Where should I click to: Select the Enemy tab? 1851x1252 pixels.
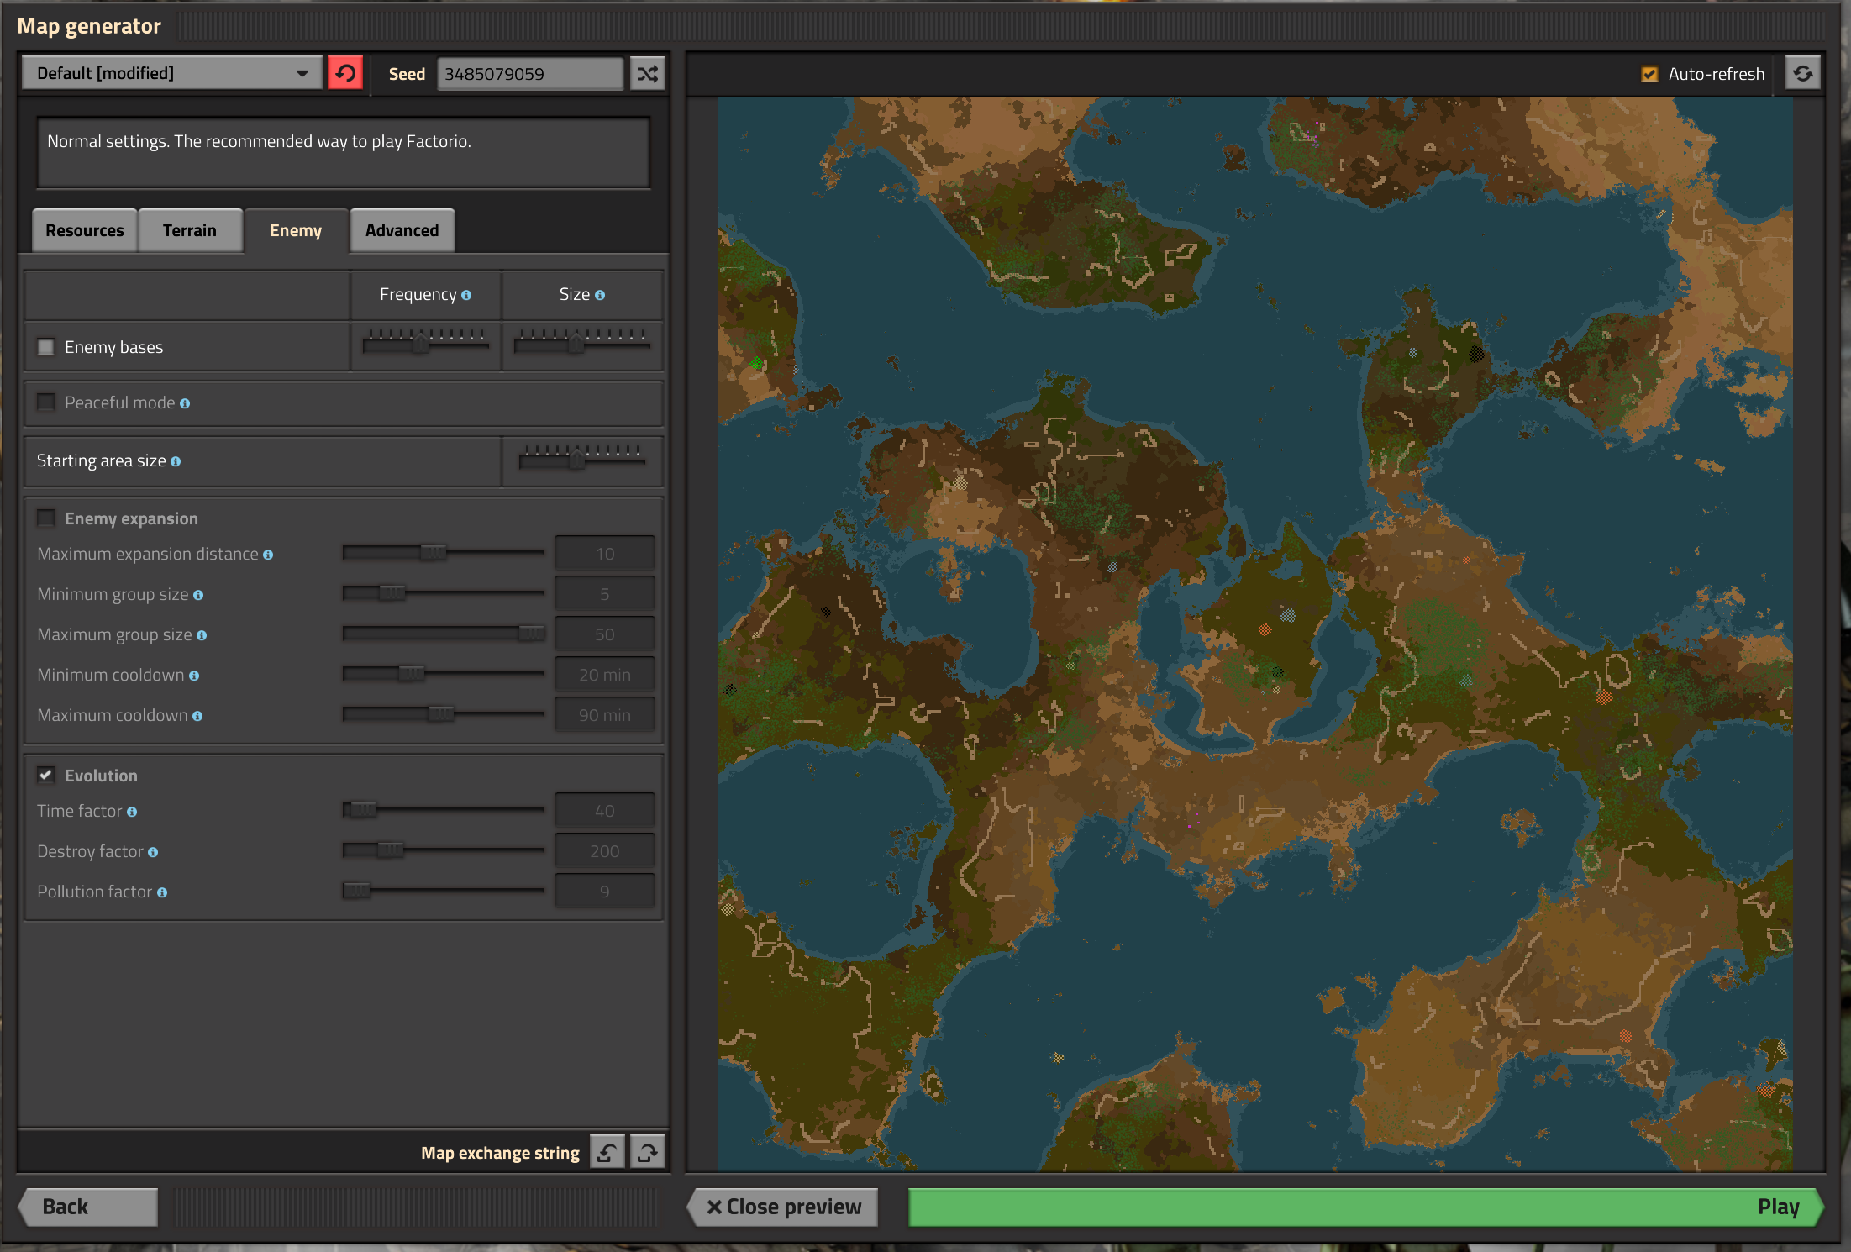296,230
